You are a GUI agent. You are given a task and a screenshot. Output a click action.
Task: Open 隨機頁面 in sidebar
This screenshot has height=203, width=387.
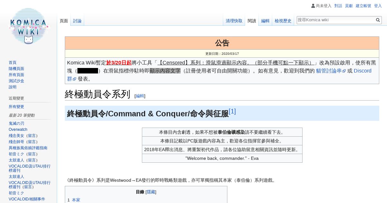16,69
